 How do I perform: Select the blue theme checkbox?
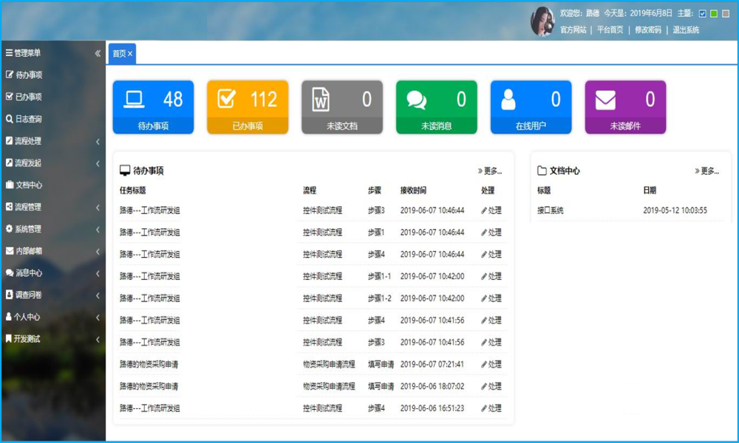pos(702,13)
